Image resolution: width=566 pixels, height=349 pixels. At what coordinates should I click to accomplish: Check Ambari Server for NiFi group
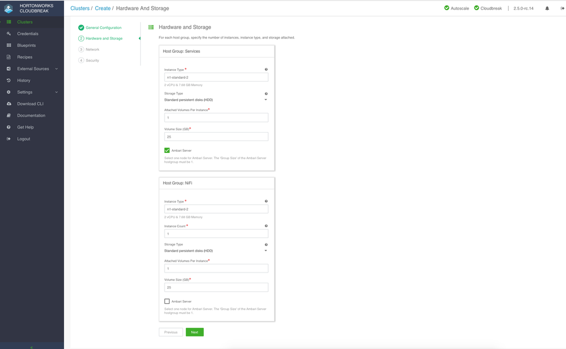167,301
